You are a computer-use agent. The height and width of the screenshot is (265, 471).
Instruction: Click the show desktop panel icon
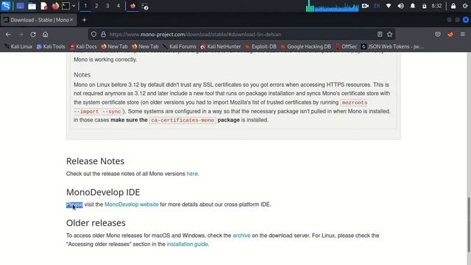pos(20,6)
